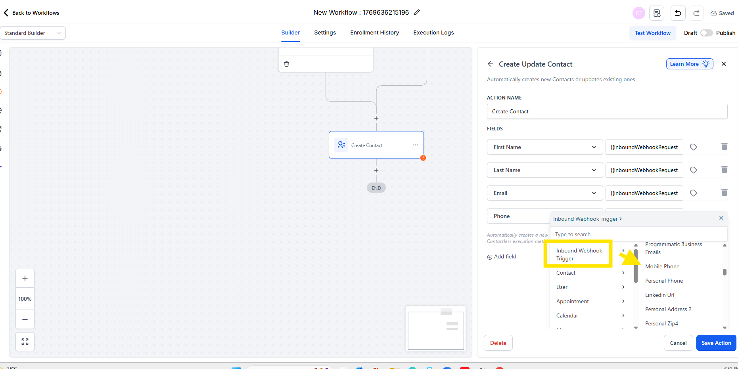Click the fit-to-screen canvas icon
738x369 pixels.
25,342
